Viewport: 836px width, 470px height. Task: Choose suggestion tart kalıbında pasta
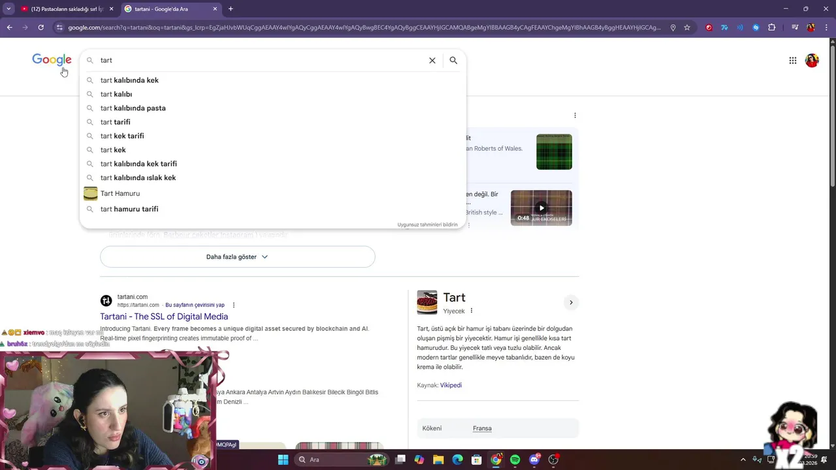click(272, 108)
